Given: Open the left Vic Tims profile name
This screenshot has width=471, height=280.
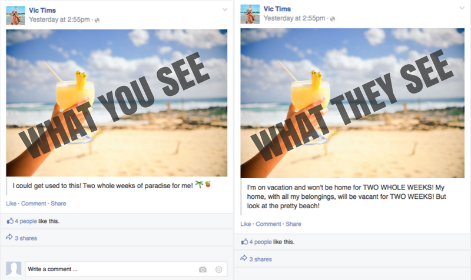Looking at the screenshot, I should click(42, 10).
